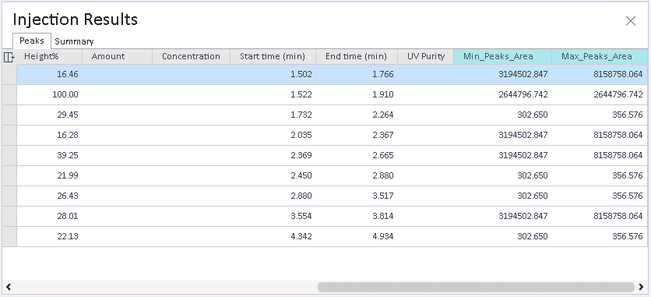
Task: Select the row starting at 4.342 min
Action: pyautogui.click(x=333, y=236)
